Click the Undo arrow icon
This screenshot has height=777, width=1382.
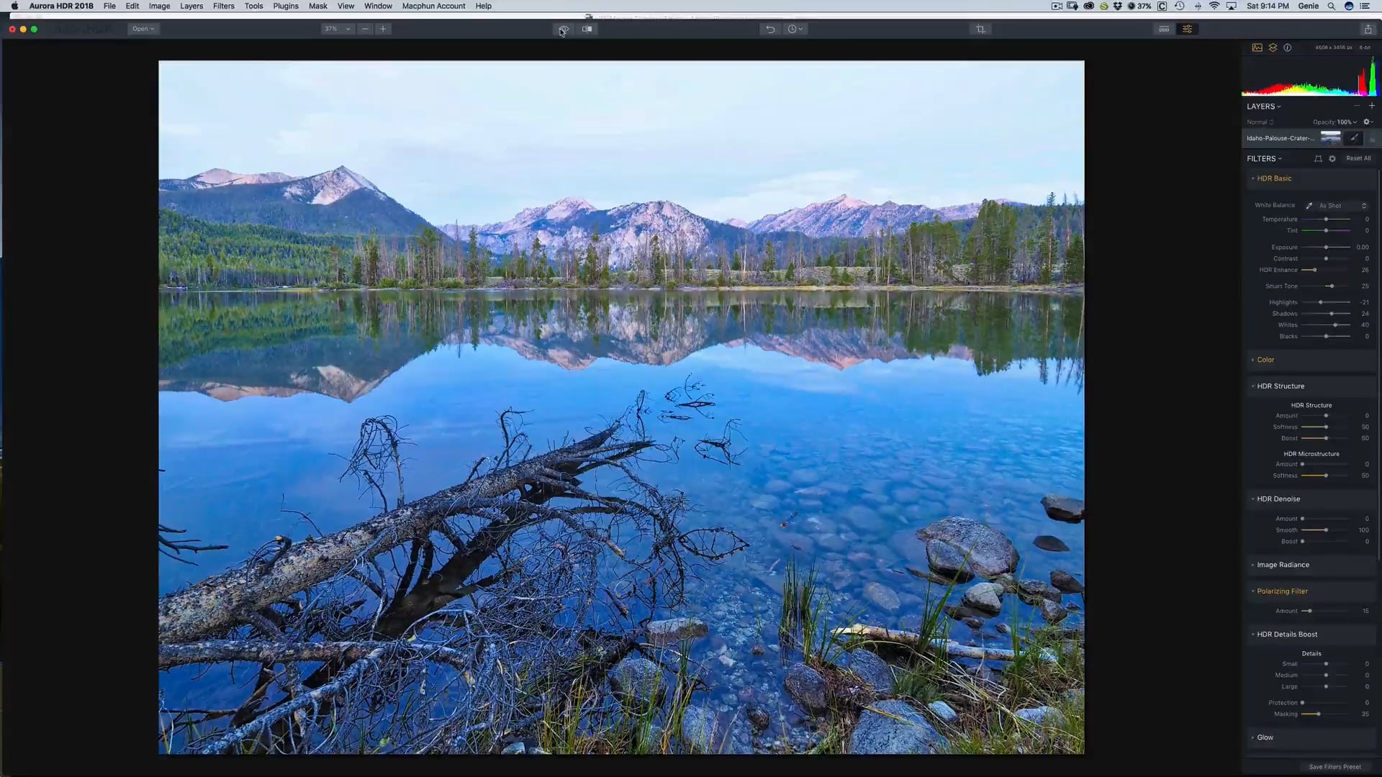coord(769,29)
